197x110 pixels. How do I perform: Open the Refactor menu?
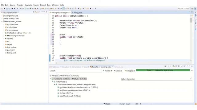(20, 5)
